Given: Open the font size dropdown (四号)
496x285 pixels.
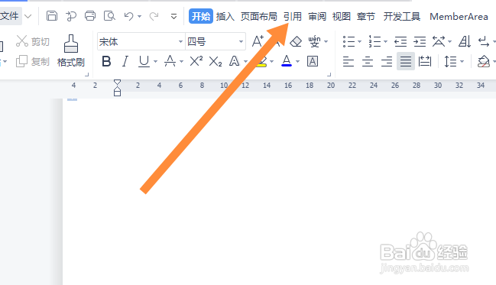Looking at the screenshot, I should (241, 41).
